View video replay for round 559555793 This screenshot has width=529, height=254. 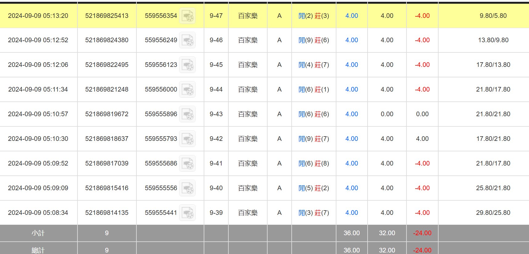(187, 139)
